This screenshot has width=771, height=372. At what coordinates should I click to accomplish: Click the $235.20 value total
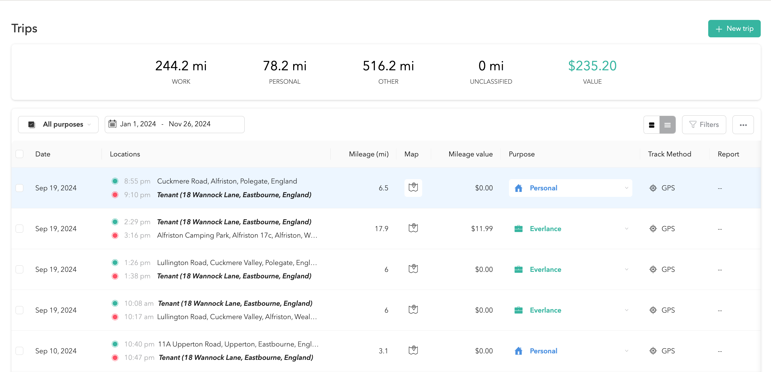592,66
